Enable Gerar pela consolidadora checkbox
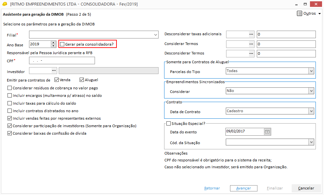This screenshot has height=195, width=324. click(62, 44)
